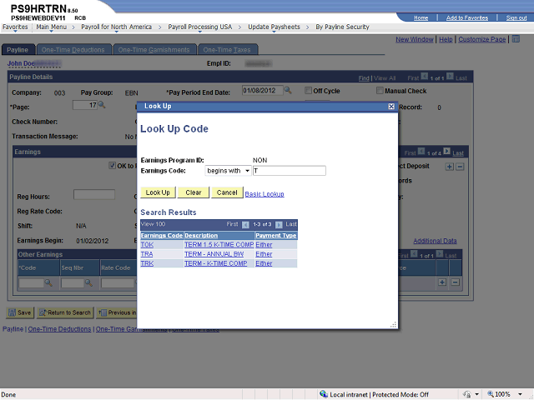Click the Pay Period End Date field
The image size is (534, 400).
(x=262, y=91)
